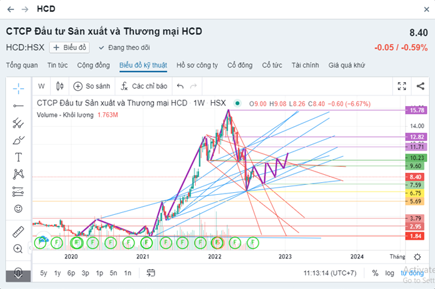Click the share chart icon
Viewport: 435px width, 289px height.
click(x=420, y=86)
